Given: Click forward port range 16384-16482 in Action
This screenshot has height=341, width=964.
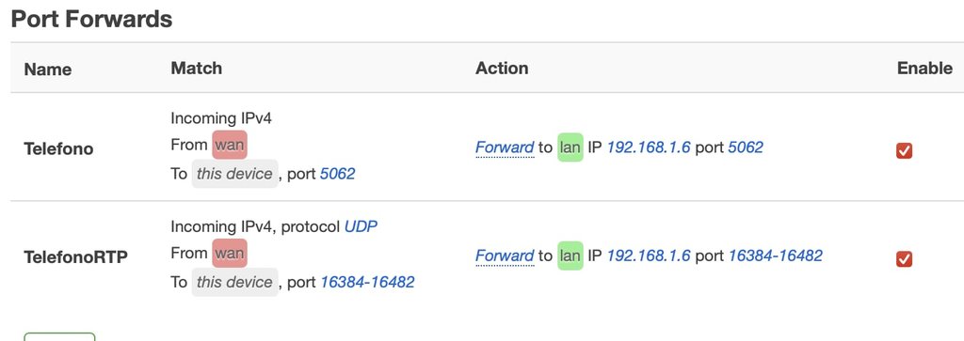Looking at the screenshot, I should tap(776, 256).
